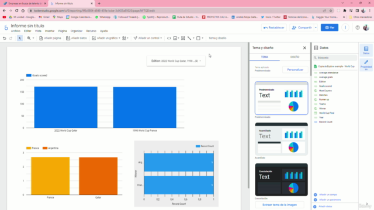Click the Undo arrow icon
Screen dimensions: 374x210
[4, 38]
